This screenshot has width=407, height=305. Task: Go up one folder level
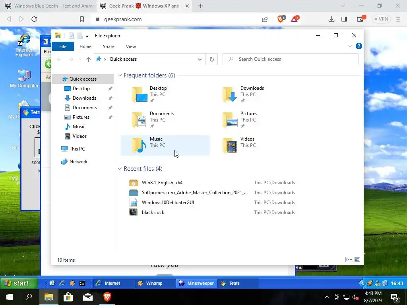tap(89, 60)
